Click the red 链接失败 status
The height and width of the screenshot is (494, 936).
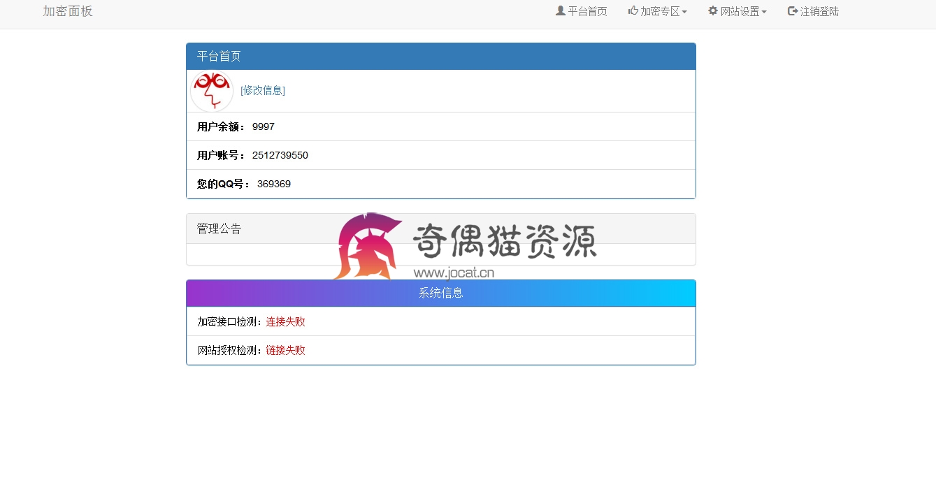[x=286, y=350]
